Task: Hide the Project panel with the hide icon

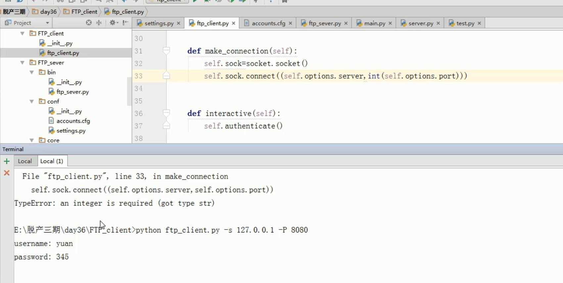Action: point(125,23)
